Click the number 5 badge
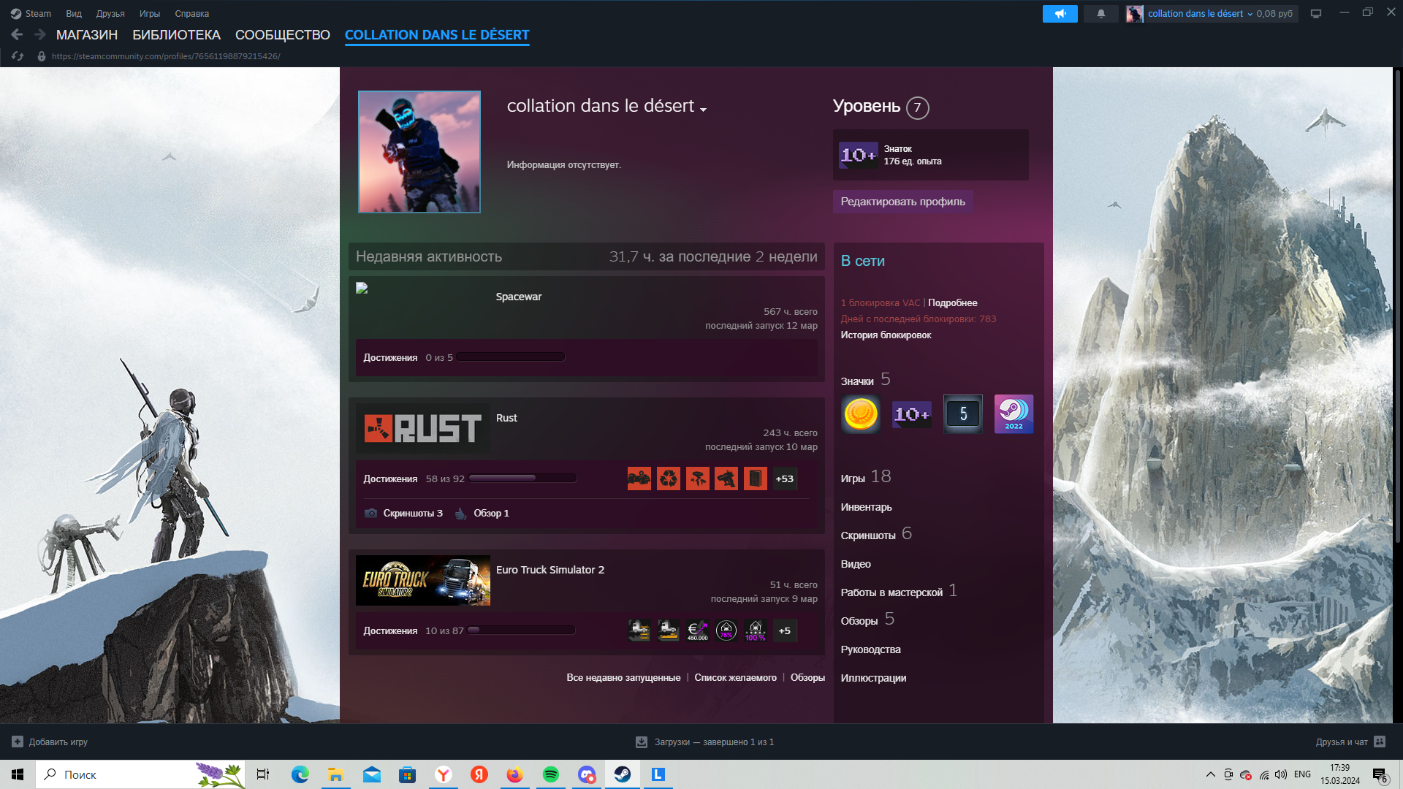Screen dimensions: 1403x789 point(963,414)
